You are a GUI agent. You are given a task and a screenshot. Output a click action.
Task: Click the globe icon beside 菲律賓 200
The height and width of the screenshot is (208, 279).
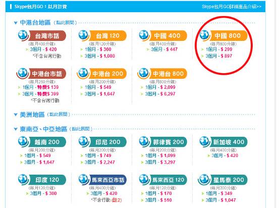pos(144,141)
